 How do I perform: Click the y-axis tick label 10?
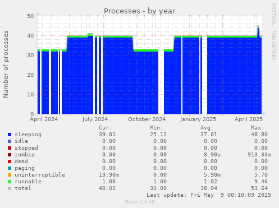(x=30, y=95)
